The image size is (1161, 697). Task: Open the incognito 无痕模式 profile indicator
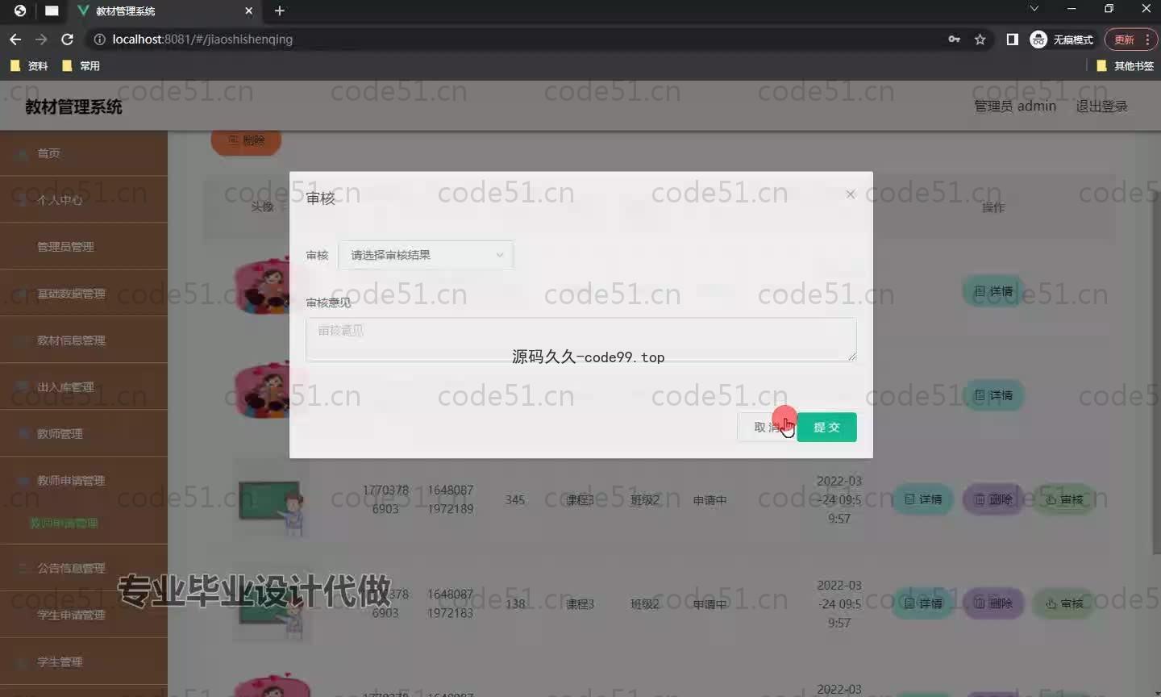coord(1062,39)
